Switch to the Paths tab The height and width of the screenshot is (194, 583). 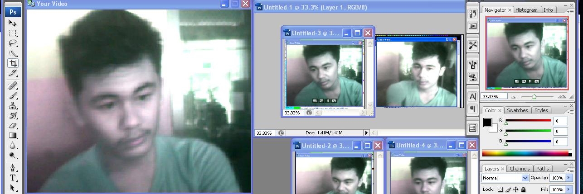(542, 169)
